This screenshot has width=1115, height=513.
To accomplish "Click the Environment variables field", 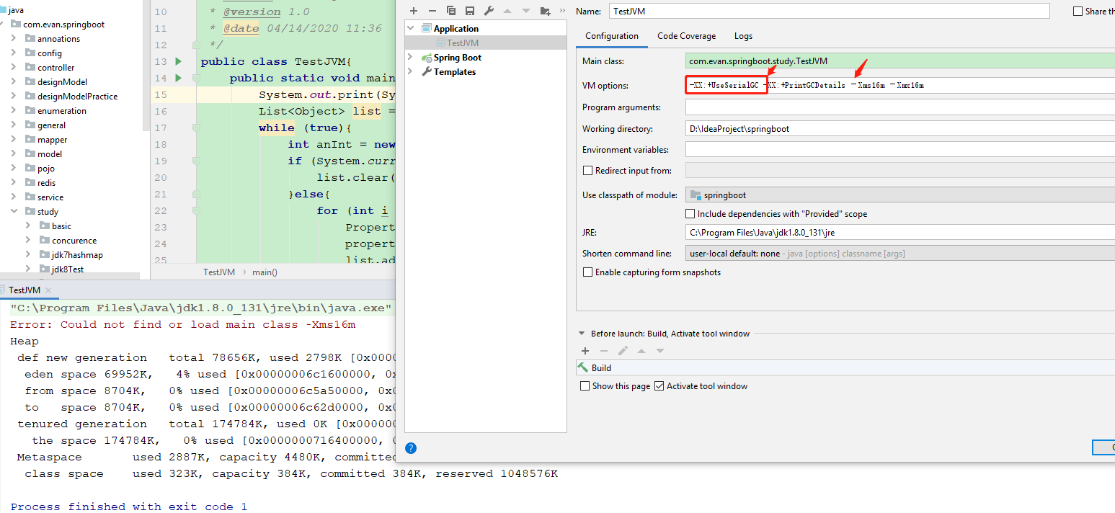I will click(x=900, y=150).
